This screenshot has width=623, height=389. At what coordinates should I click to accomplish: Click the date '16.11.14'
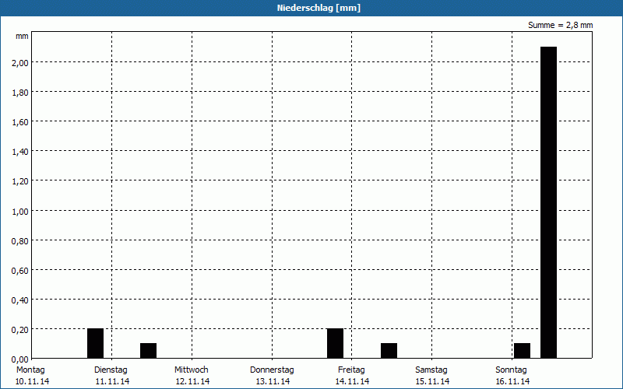pyautogui.click(x=512, y=381)
